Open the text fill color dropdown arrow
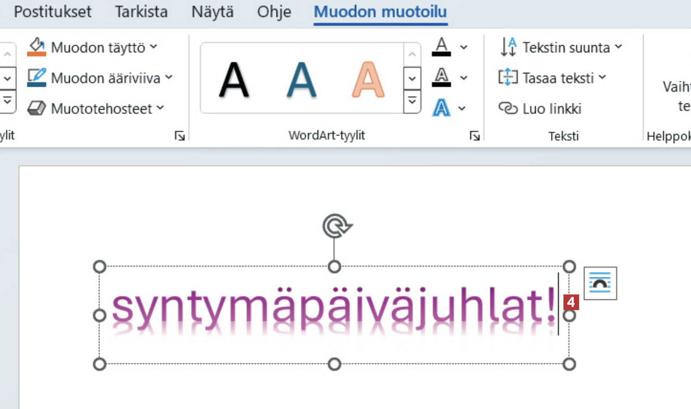The height and width of the screenshot is (409, 691). [x=464, y=47]
